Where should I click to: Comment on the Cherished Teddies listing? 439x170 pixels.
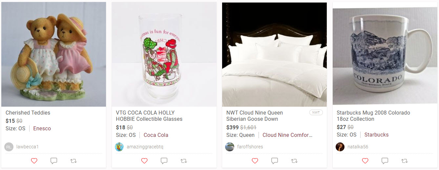[54, 161]
